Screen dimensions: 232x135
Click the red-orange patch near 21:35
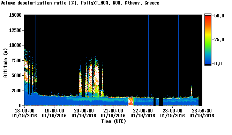click(131, 101)
